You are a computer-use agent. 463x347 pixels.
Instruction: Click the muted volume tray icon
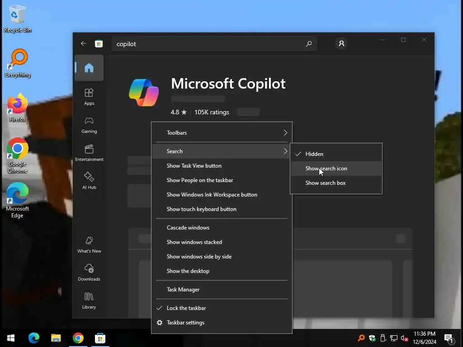pyautogui.click(x=405, y=338)
